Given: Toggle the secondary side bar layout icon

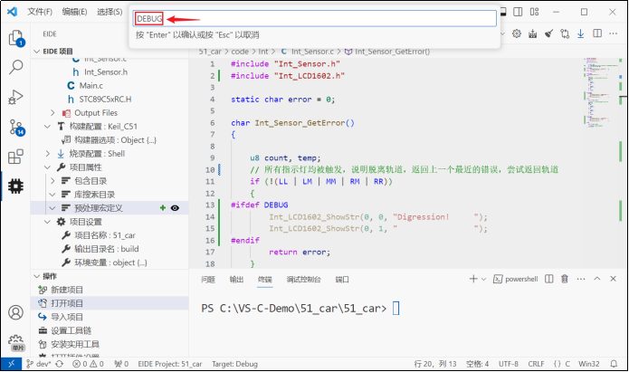Looking at the screenshot, I should [518, 12].
